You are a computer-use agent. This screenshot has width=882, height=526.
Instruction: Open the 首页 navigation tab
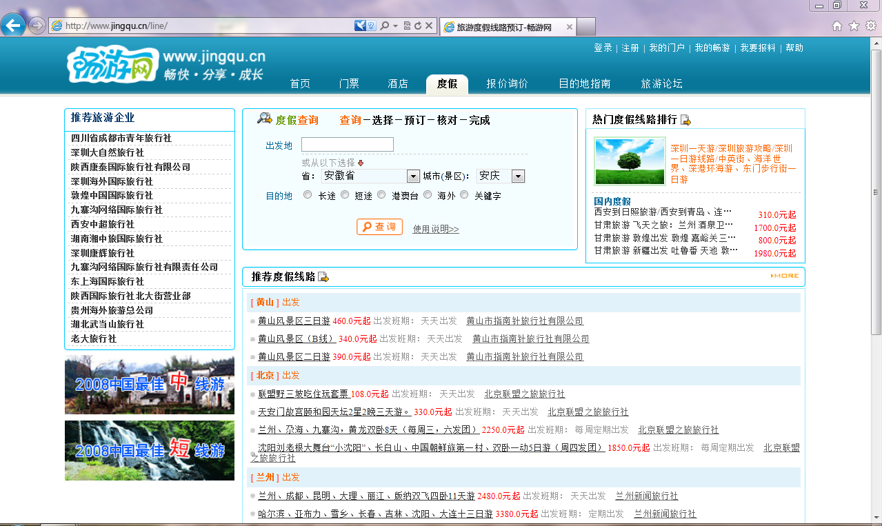coord(300,83)
